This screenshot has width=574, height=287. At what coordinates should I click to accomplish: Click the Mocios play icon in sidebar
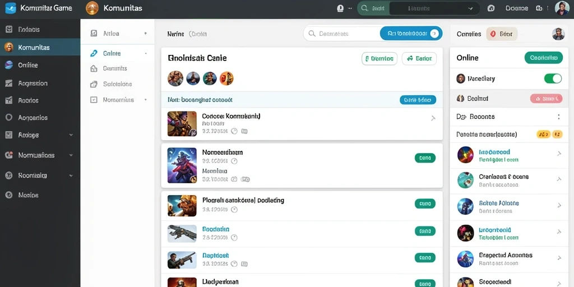(x=9, y=195)
